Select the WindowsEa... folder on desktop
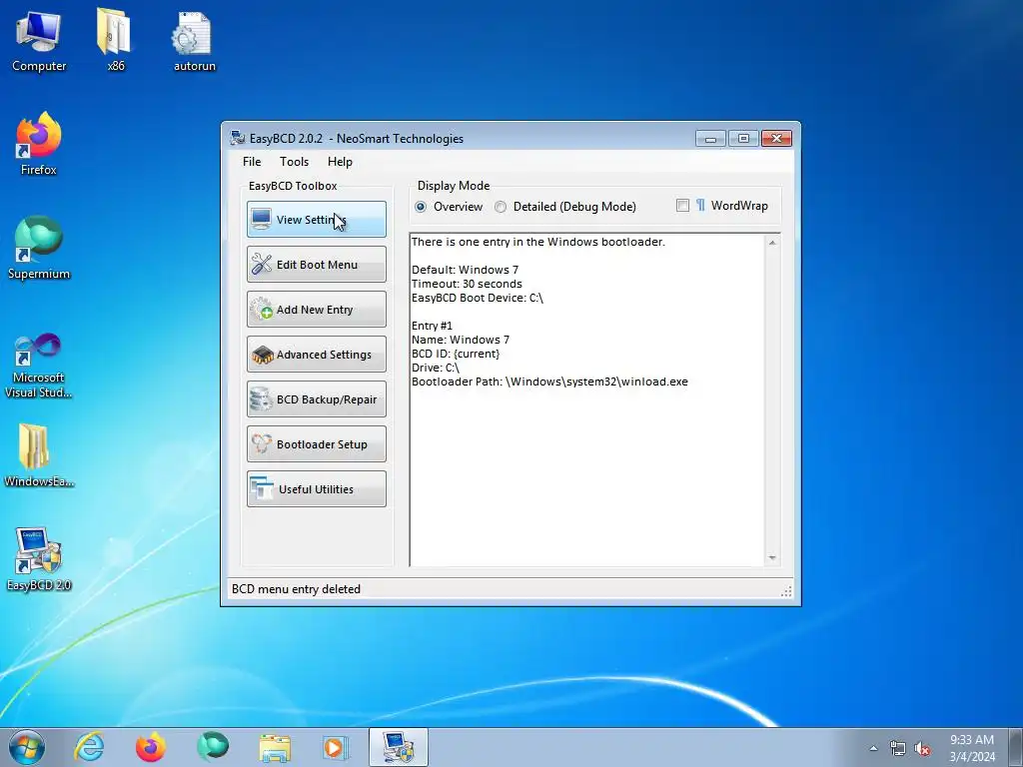Image resolution: width=1023 pixels, height=767 pixels. 39,455
